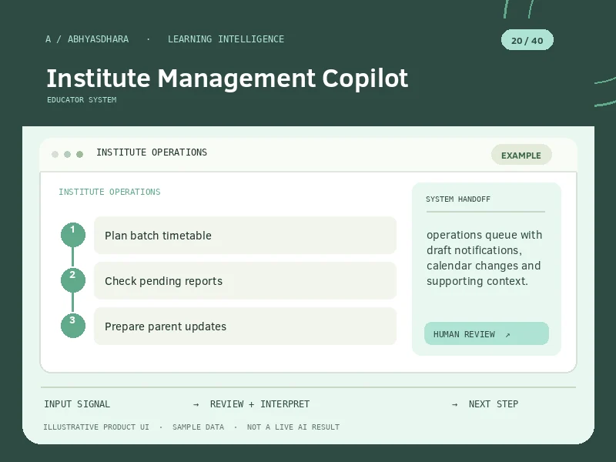Open the Check pending reports card

tap(245, 281)
